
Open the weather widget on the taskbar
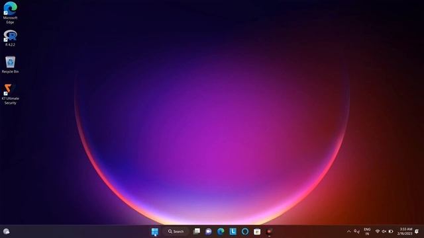7,231
